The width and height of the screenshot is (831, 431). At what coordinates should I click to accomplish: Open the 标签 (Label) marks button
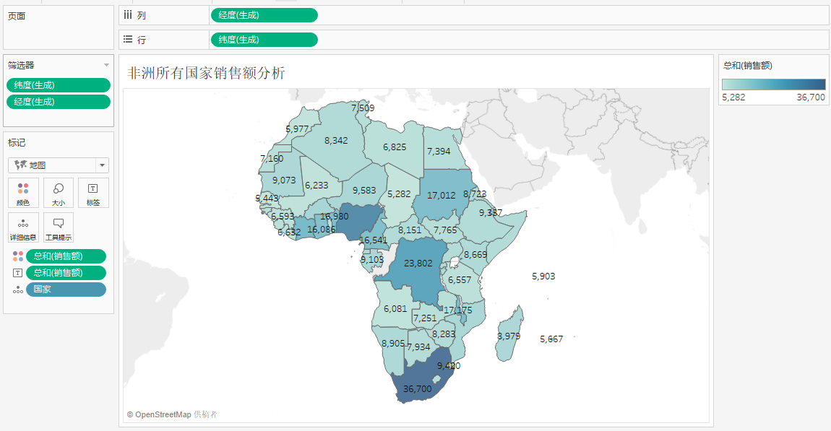(93, 193)
